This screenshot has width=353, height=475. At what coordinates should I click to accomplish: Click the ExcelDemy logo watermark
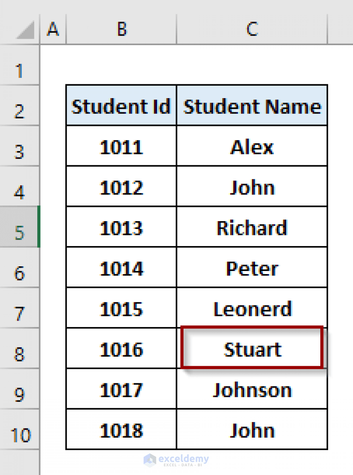(176, 459)
